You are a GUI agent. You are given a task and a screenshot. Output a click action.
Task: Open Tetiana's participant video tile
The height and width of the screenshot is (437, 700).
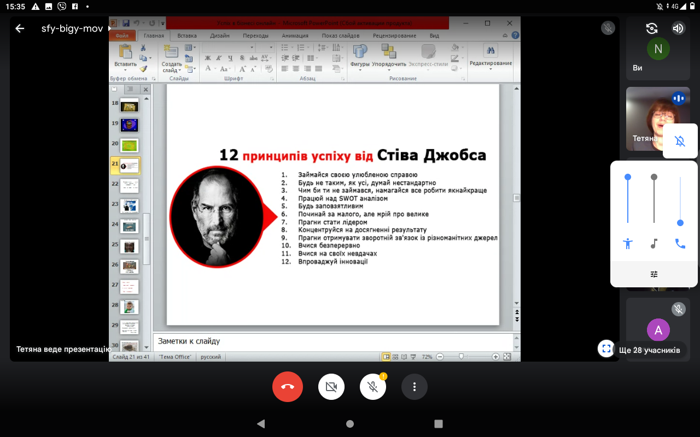point(644,119)
